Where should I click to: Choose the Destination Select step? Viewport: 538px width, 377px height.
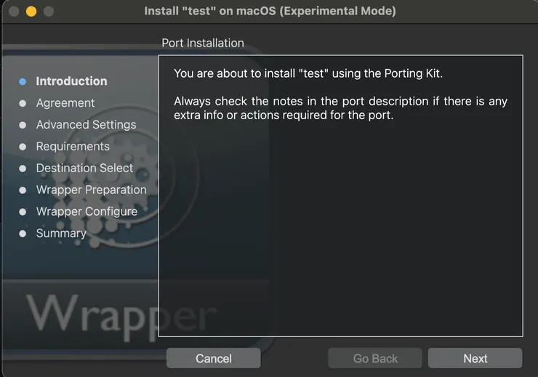coord(84,169)
